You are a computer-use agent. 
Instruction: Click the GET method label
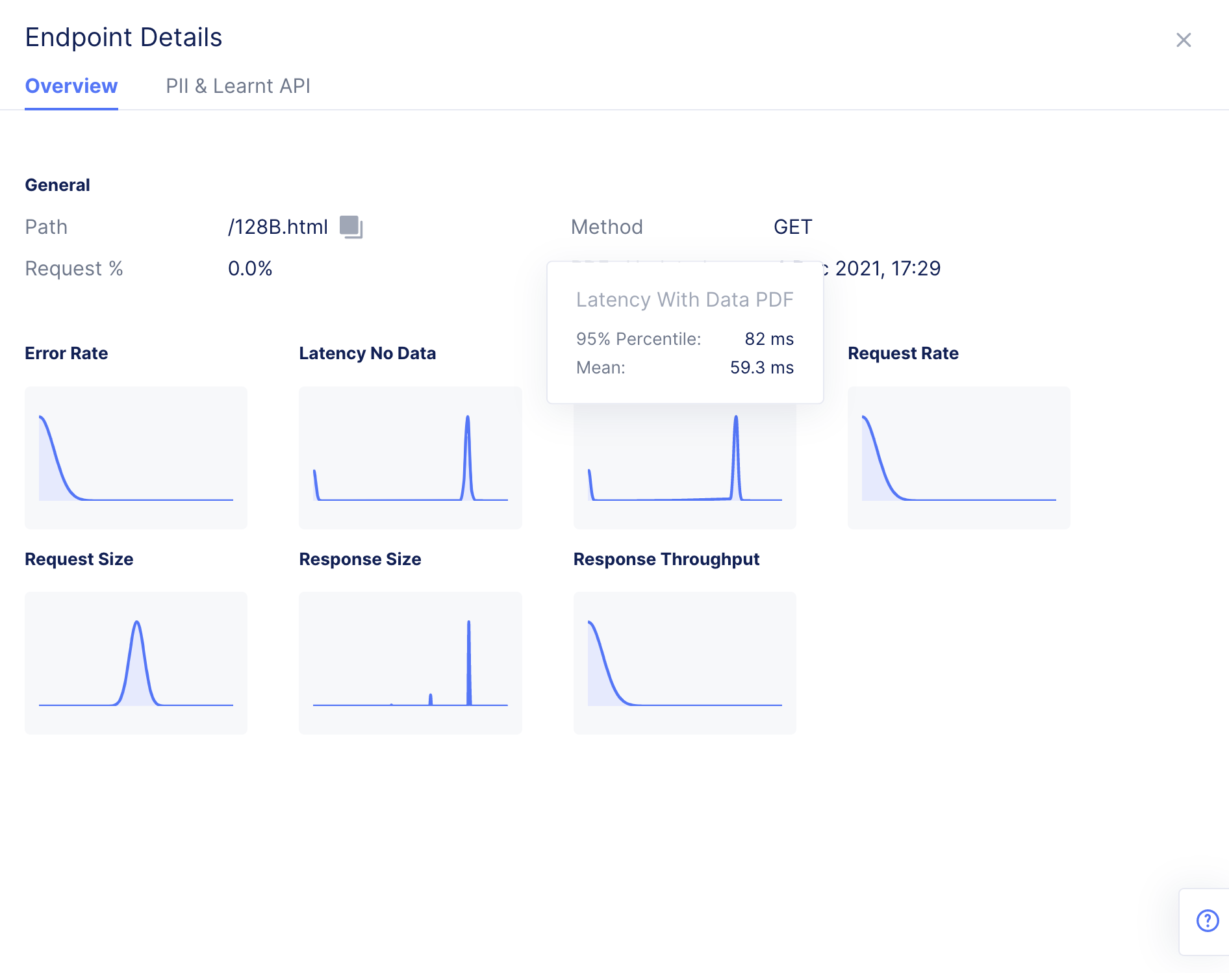[791, 226]
